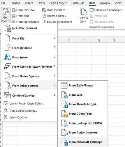Click Data Source Settings text
The image size is (125, 147).
tap(23, 111)
